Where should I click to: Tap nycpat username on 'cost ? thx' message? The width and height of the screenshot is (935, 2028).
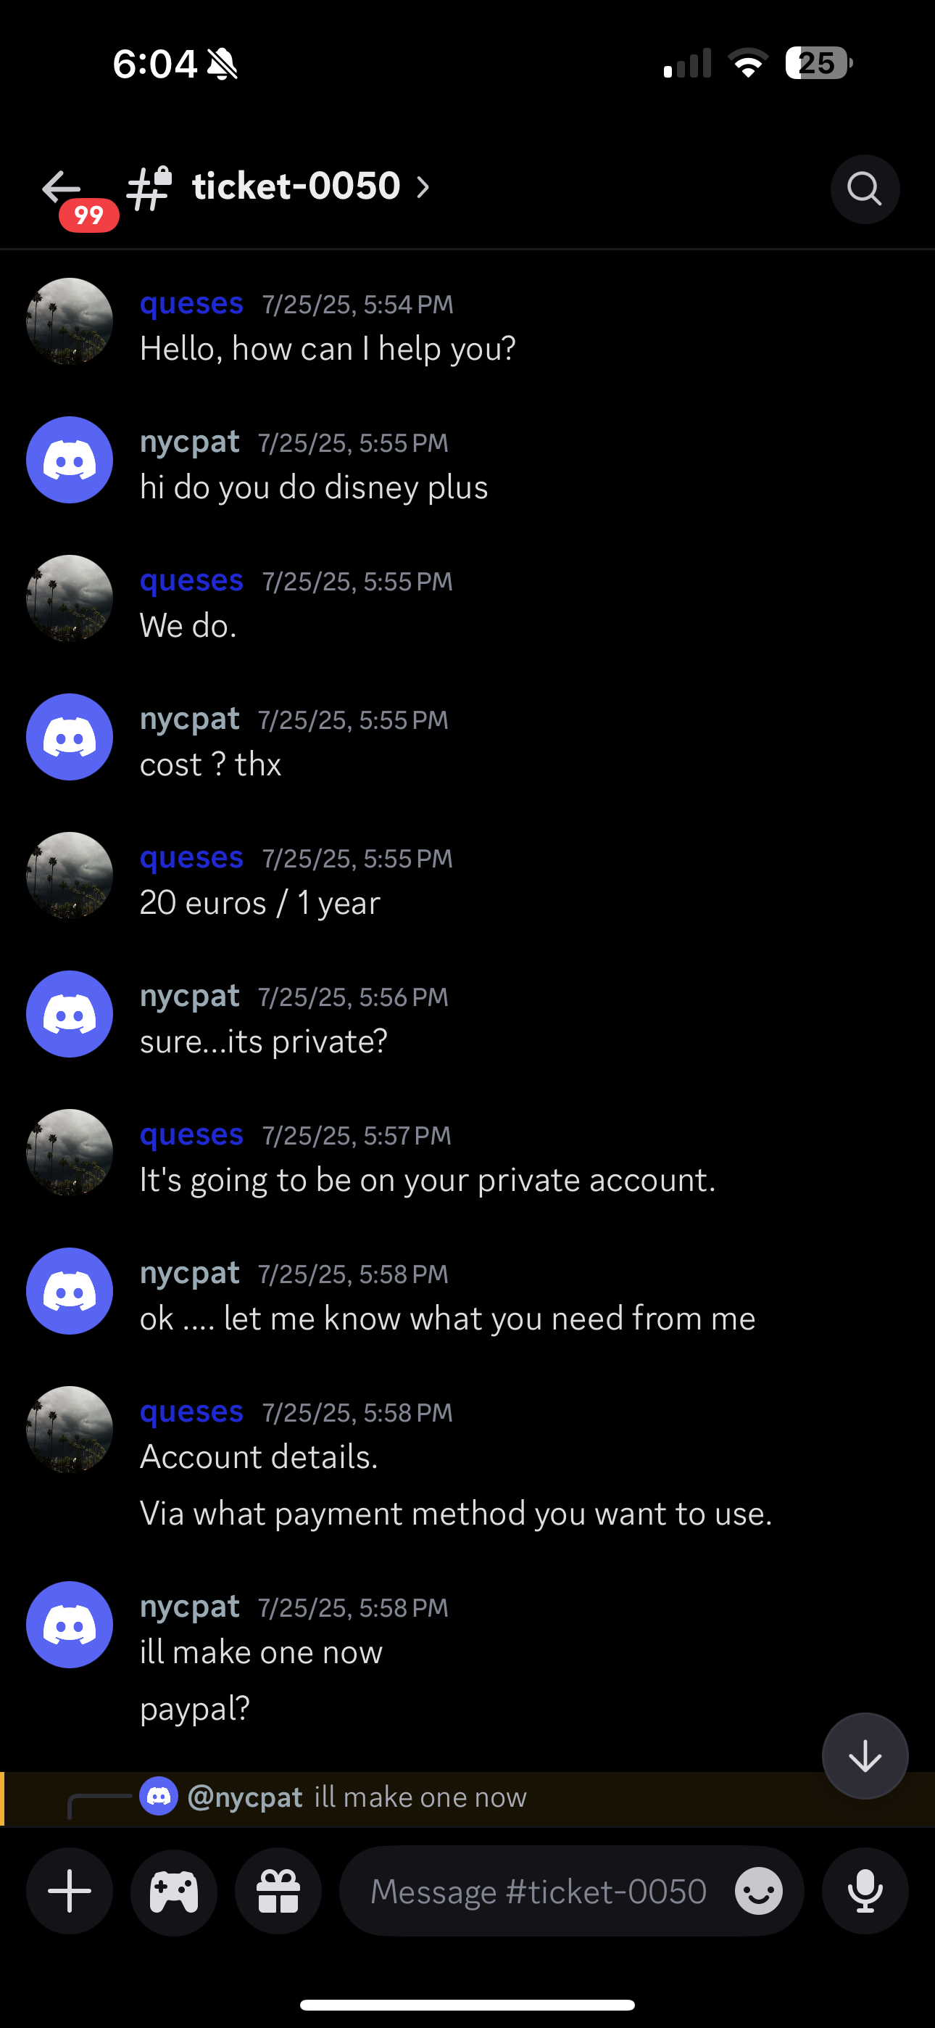[x=190, y=720]
